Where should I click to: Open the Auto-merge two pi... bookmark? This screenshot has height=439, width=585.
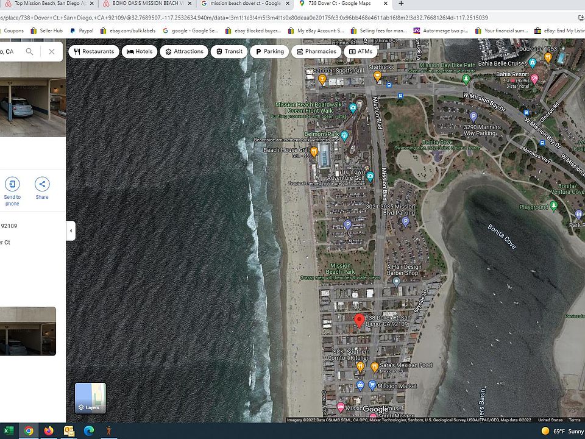point(441,30)
